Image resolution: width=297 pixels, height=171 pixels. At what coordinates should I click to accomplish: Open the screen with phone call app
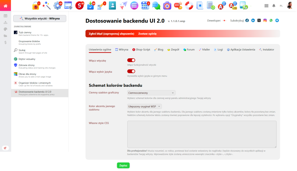pos(244,6)
